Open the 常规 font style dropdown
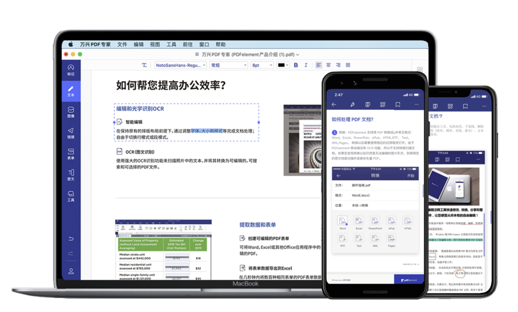 (229, 65)
